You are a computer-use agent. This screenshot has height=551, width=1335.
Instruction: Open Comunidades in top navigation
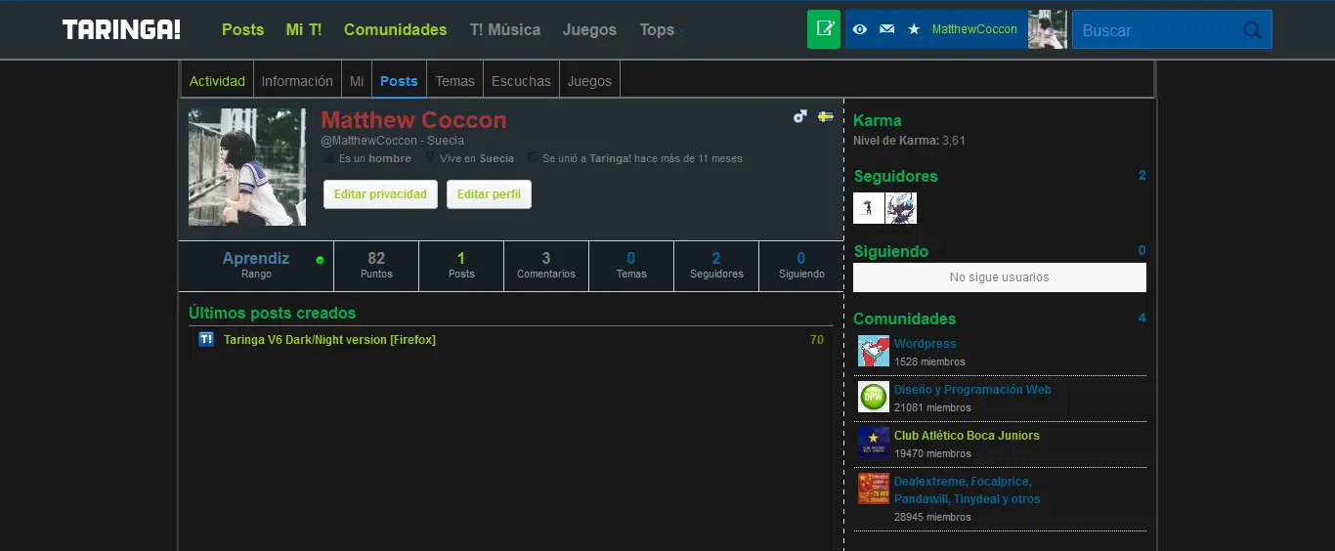click(x=395, y=30)
